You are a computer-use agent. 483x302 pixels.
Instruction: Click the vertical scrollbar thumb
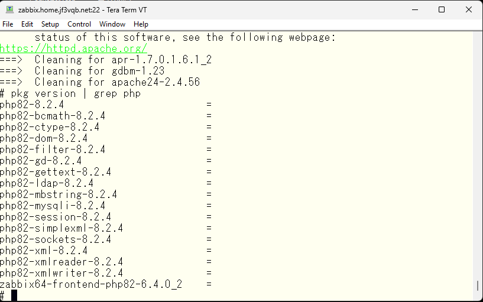pyautogui.click(x=478, y=285)
